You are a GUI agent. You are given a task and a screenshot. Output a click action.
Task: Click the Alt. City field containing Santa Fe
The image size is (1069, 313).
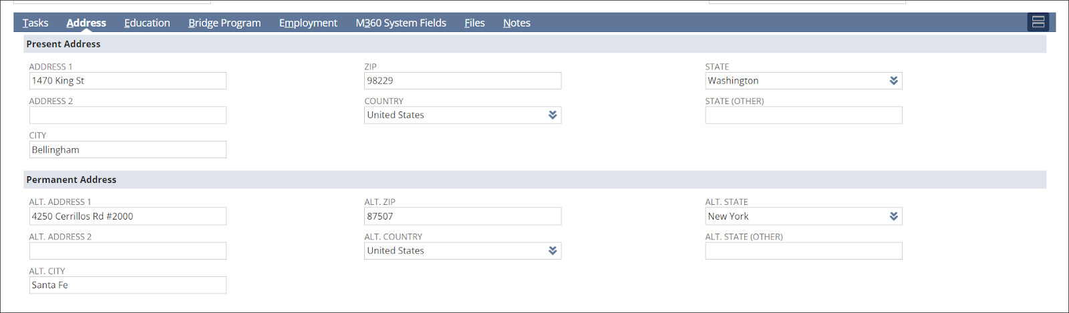128,285
